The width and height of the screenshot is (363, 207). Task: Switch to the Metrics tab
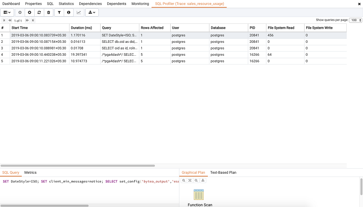[30, 172]
